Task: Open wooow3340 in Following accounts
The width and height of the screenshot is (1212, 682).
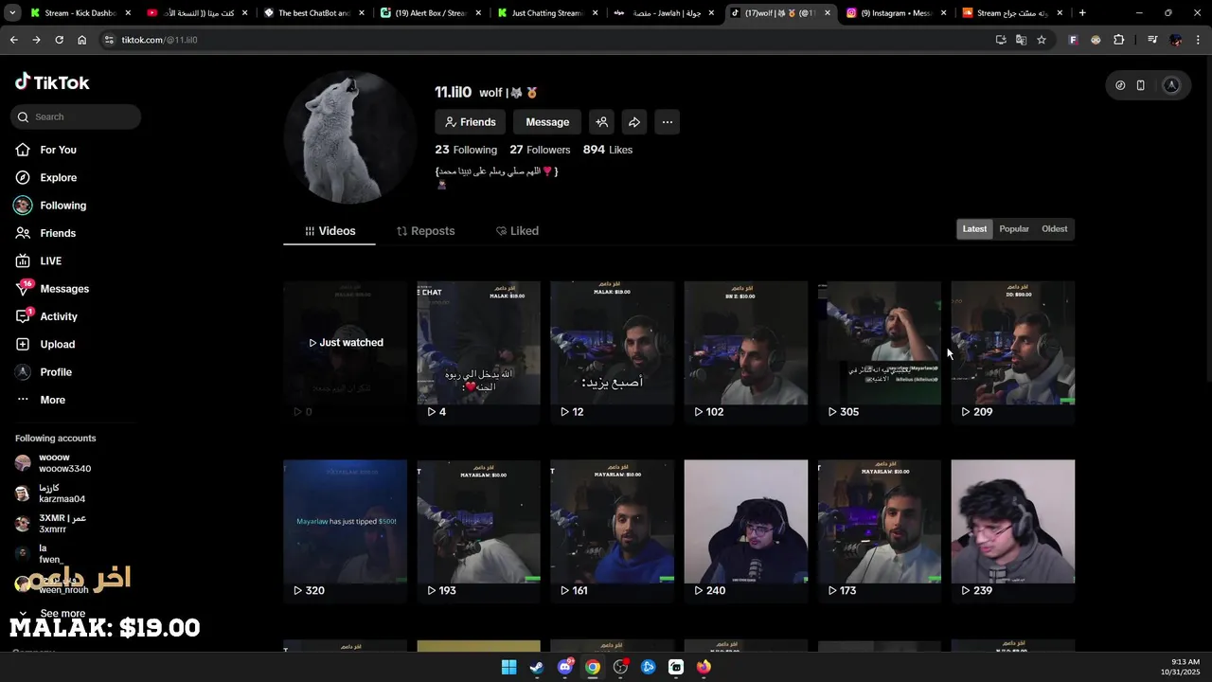Action: [x=64, y=463]
